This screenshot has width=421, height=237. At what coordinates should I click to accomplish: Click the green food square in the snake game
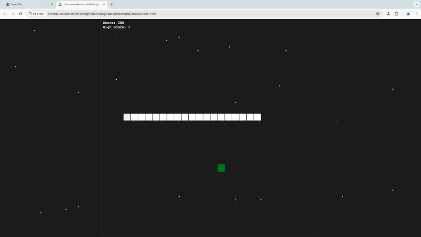click(x=221, y=168)
